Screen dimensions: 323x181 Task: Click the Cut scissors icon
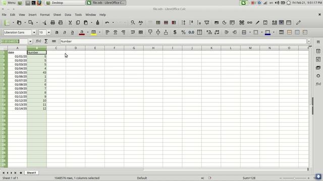click(70, 23)
